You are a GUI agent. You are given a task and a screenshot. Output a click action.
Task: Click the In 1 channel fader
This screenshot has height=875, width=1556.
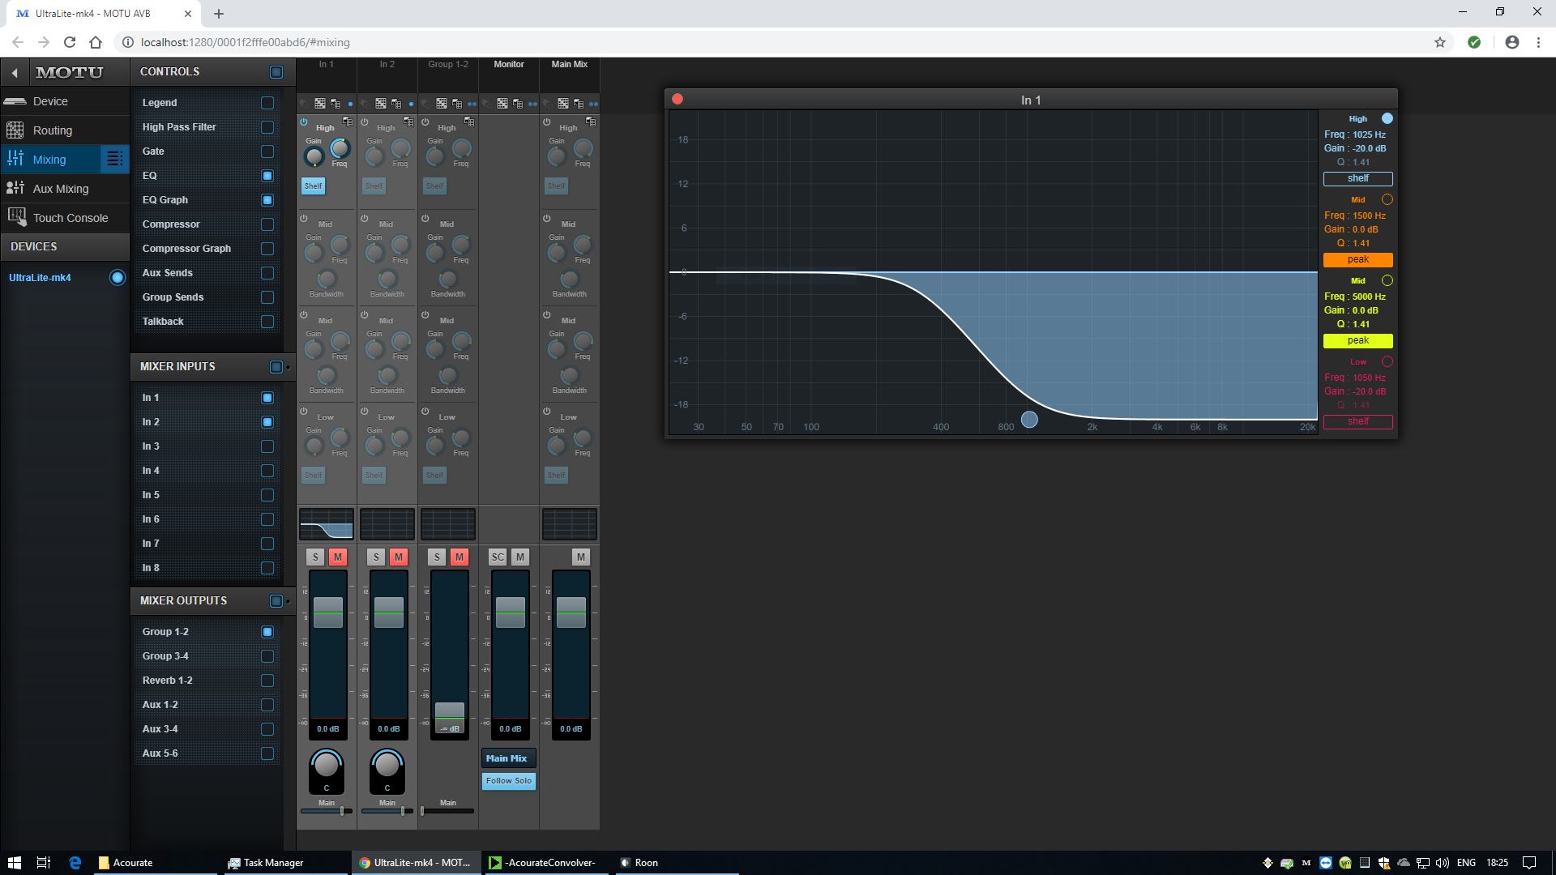(328, 612)
